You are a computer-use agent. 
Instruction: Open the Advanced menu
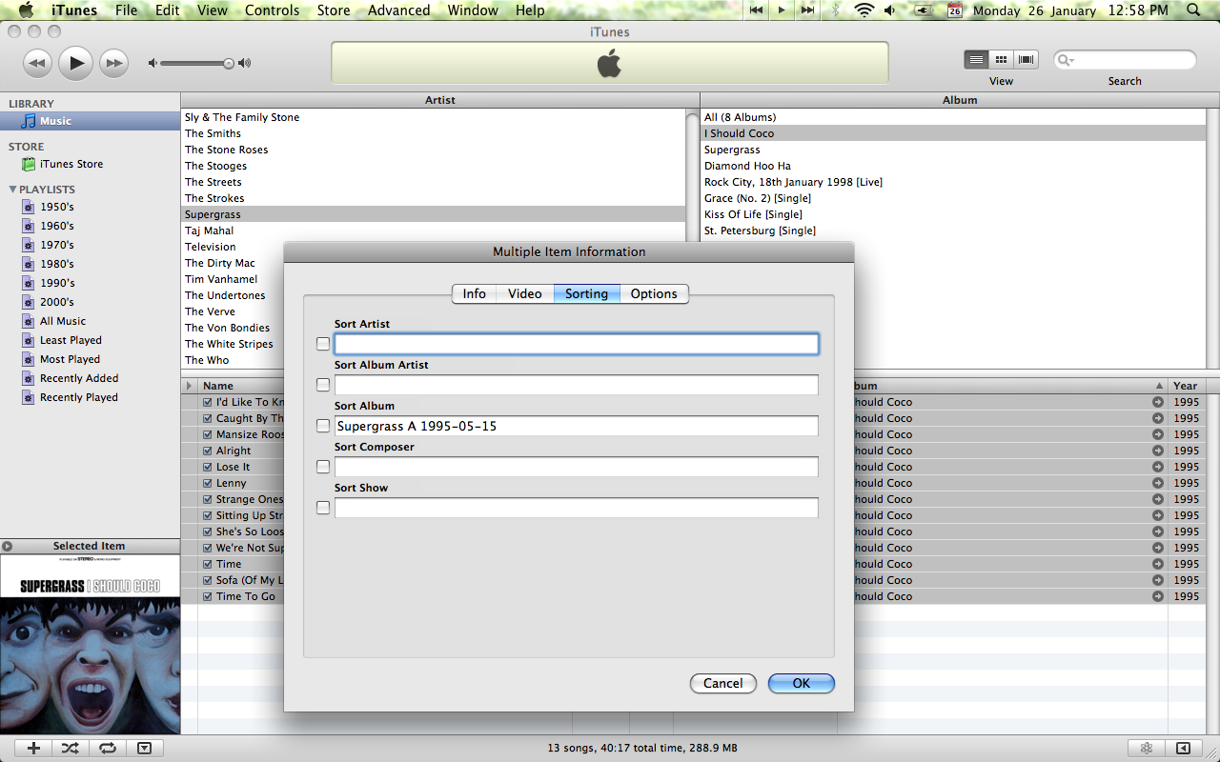(398, 10)
